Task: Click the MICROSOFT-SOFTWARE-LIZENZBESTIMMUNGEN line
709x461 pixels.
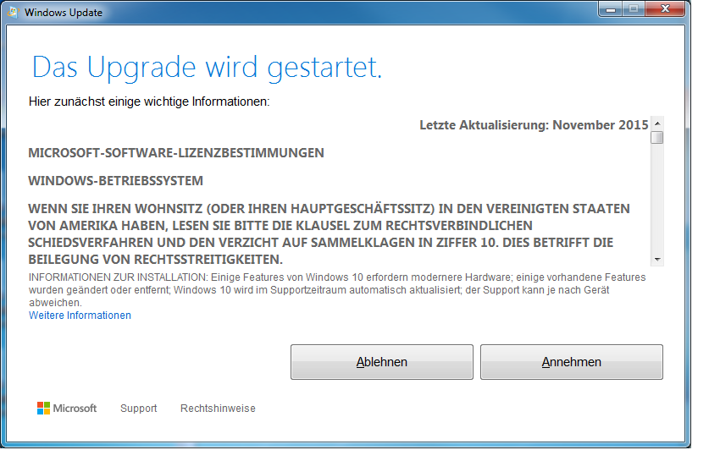Action: click(176, 153)
